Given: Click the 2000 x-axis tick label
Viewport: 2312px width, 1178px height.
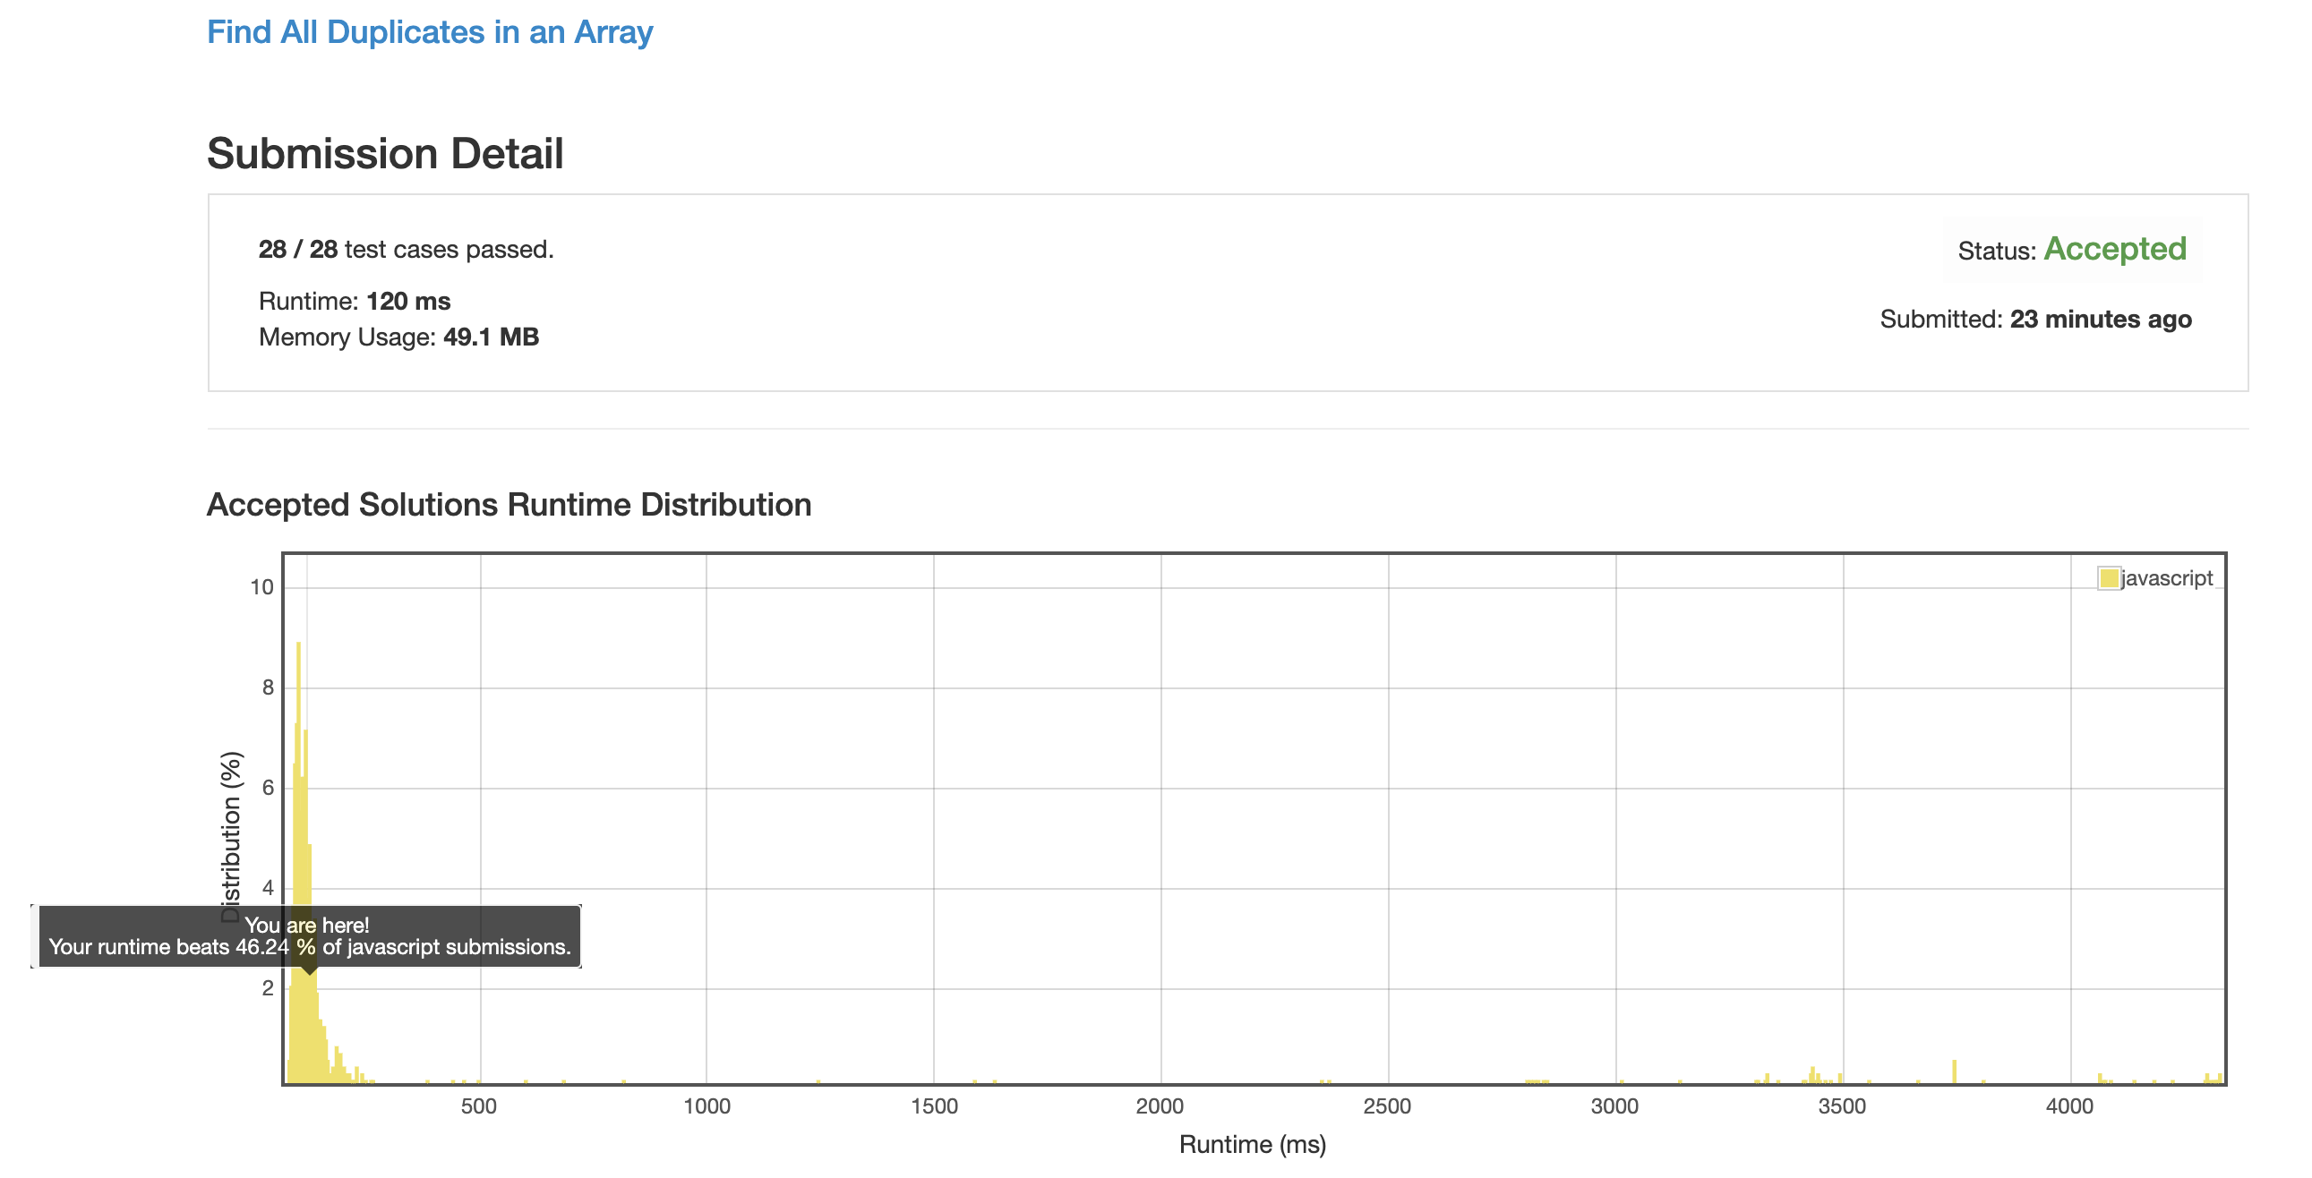Looking at the screenshot, I should (x=1160, y=1106).
